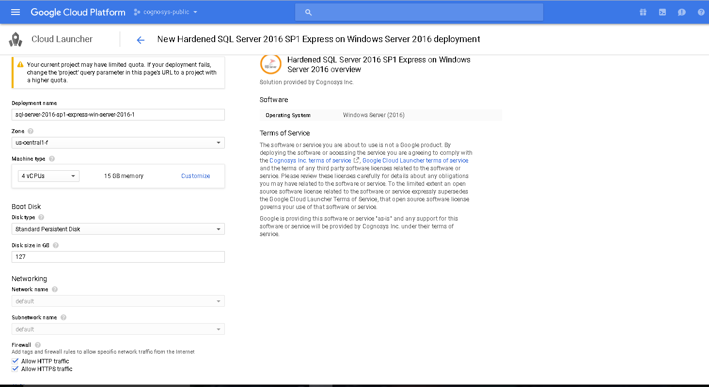The width and height of the screenshot is (709, 387).
Task: Activate Cloud Shell terminal icon
Action: pyautogui.click(x=662, y=12)
